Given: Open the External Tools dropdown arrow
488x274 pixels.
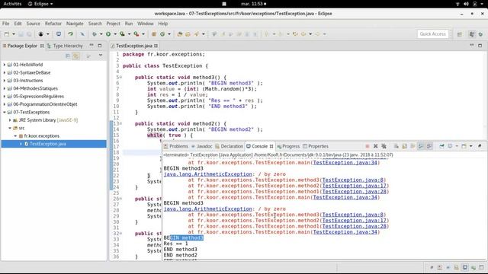Looking at the screenshot, I should [143, 34].
